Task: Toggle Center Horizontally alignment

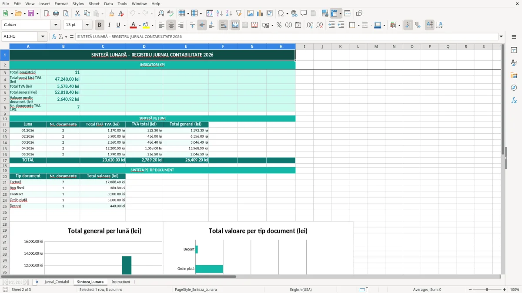Action: tap(171, 25)
